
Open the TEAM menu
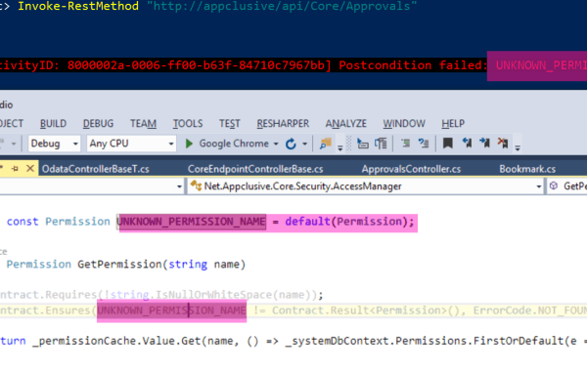click(143, 124)
